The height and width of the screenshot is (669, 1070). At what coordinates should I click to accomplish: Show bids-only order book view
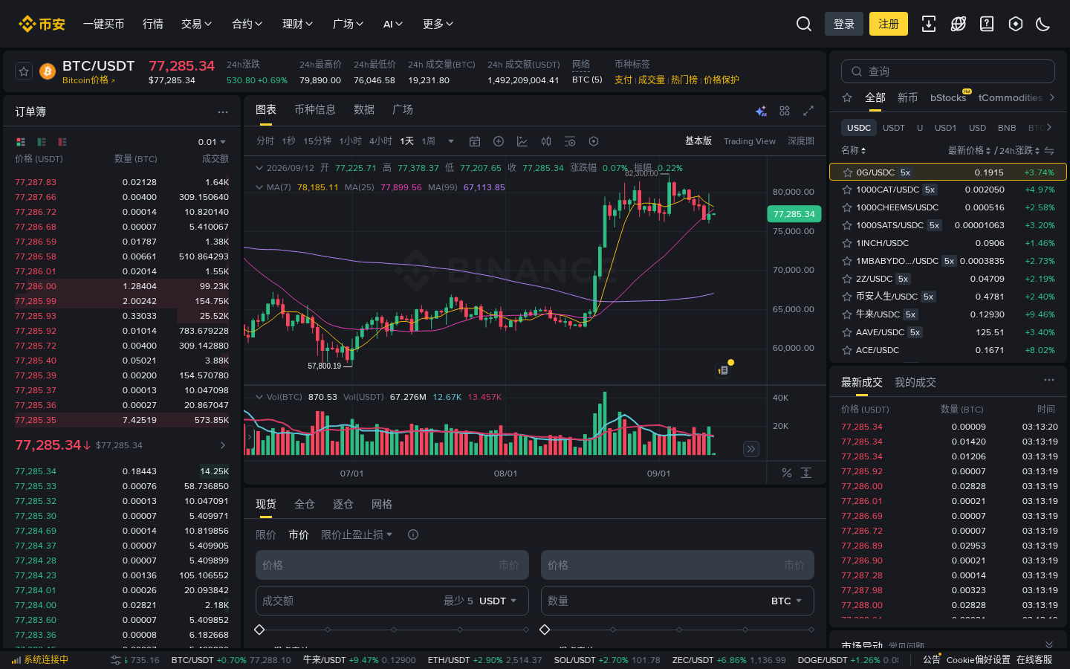click(42, 142)
